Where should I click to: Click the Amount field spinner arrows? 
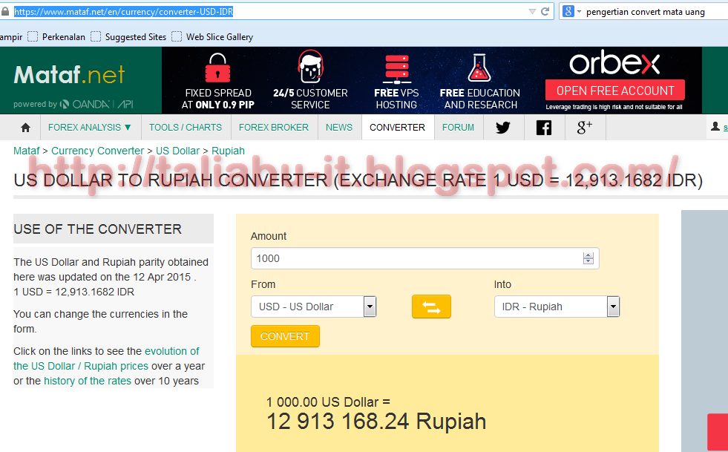click(x=588, y=258)
